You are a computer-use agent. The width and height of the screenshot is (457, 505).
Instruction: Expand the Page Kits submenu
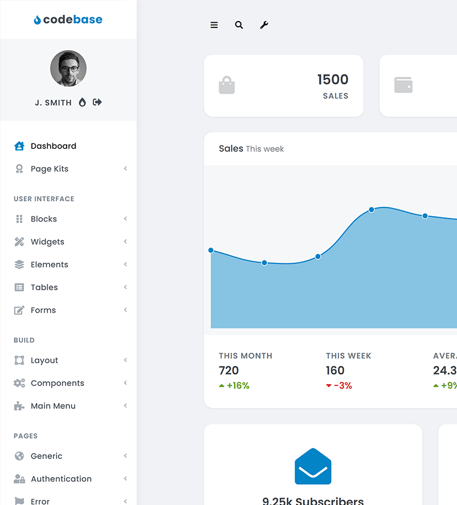tap(125, 169)
